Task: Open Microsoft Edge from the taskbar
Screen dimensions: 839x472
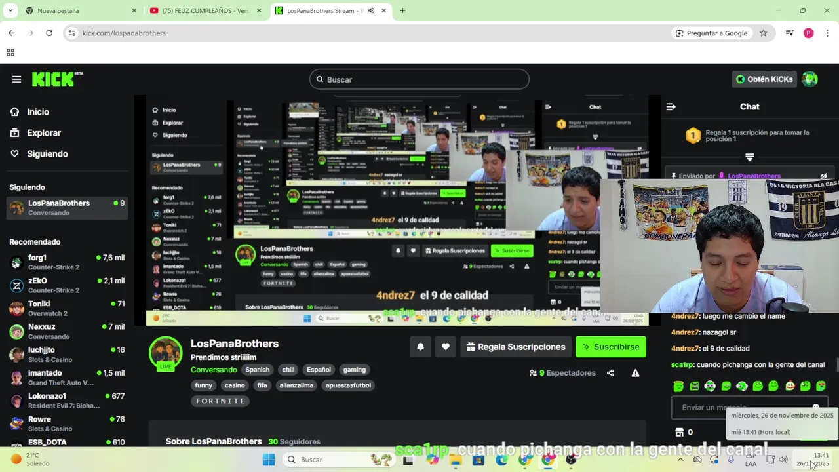Action: pyautogui.click(x=501, y=460)
